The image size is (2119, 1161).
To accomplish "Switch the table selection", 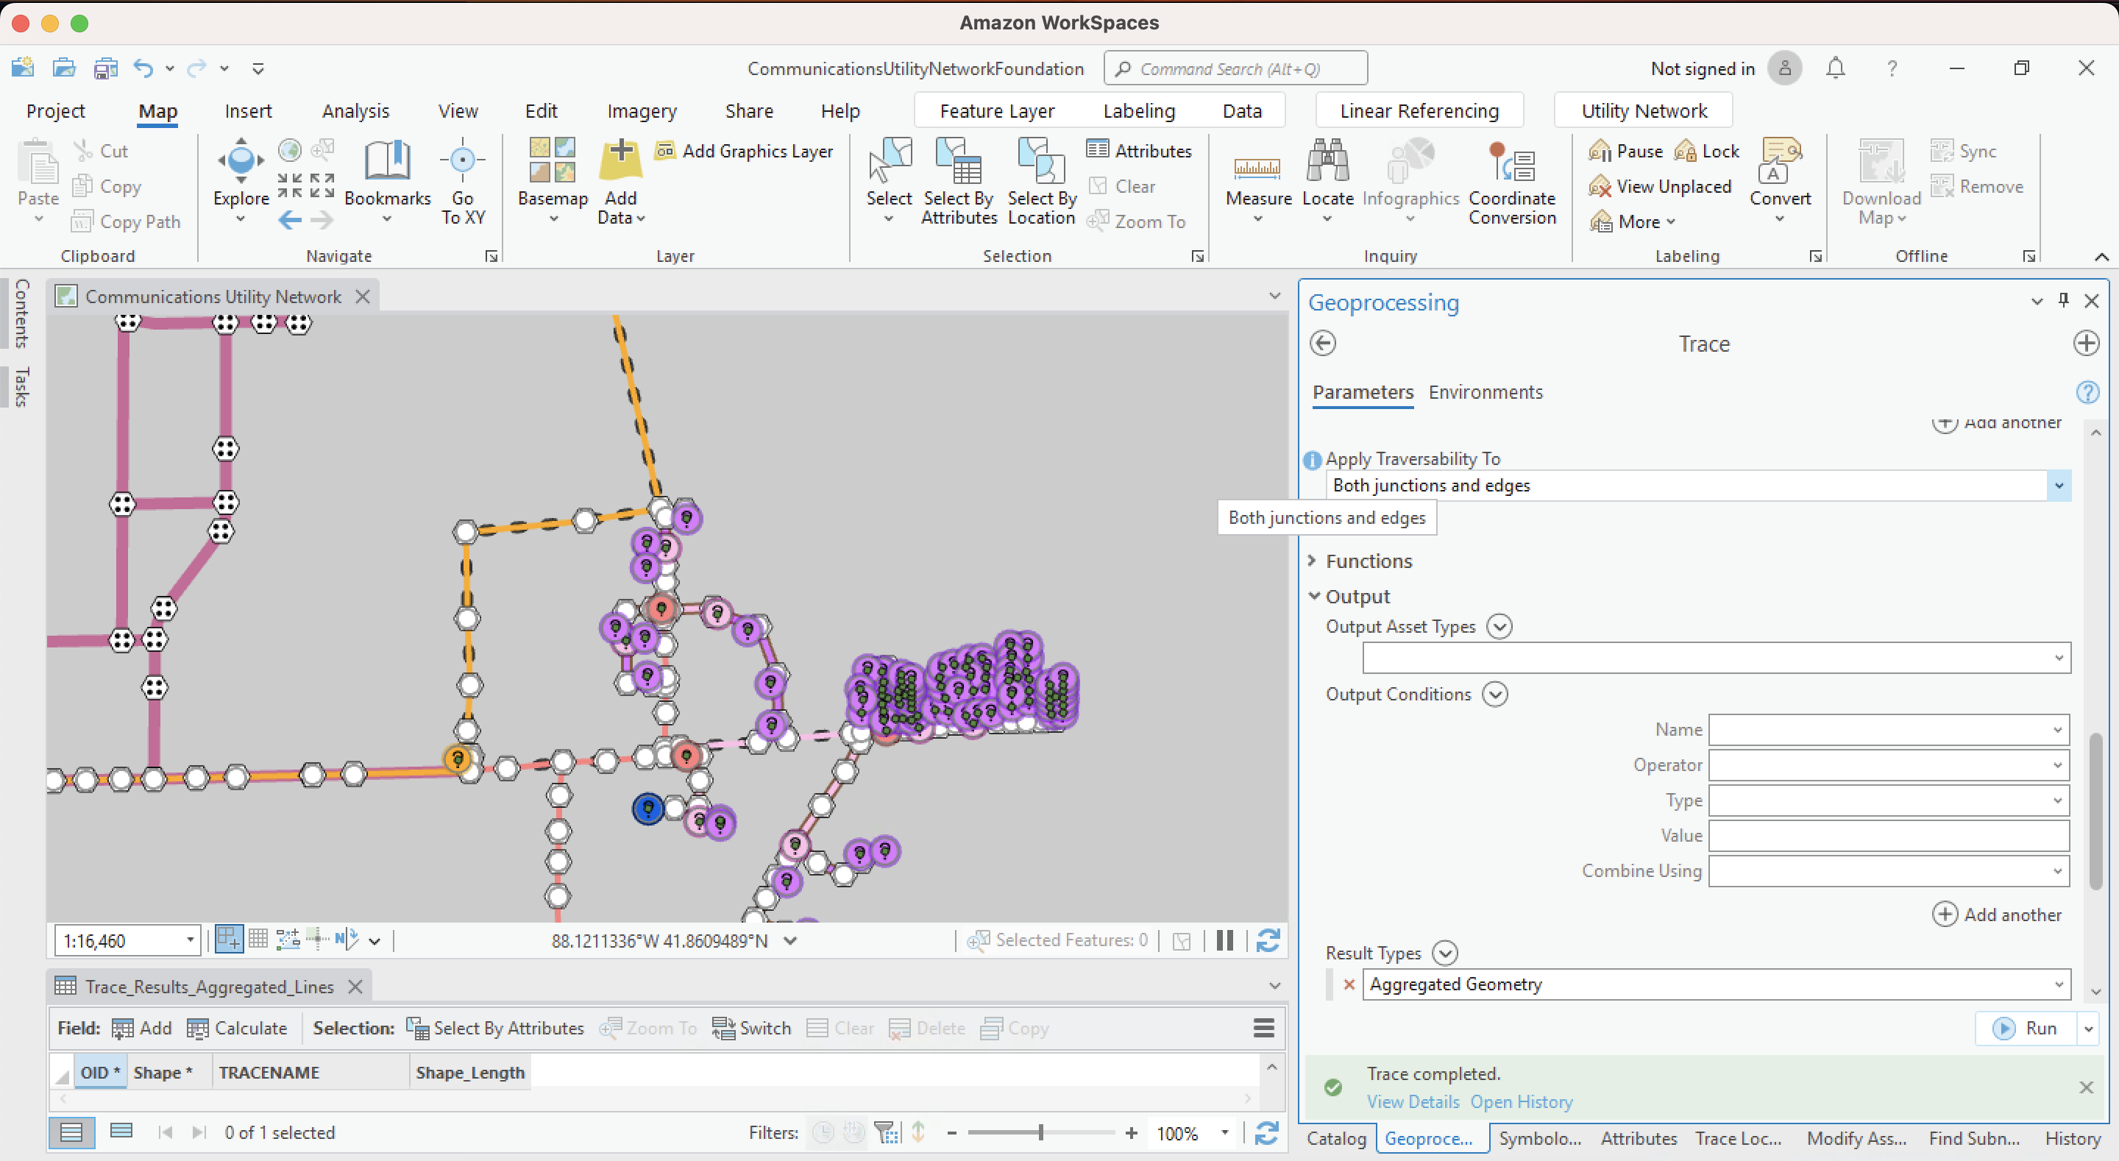I will pyautogui.click(x=751, y=1028).
